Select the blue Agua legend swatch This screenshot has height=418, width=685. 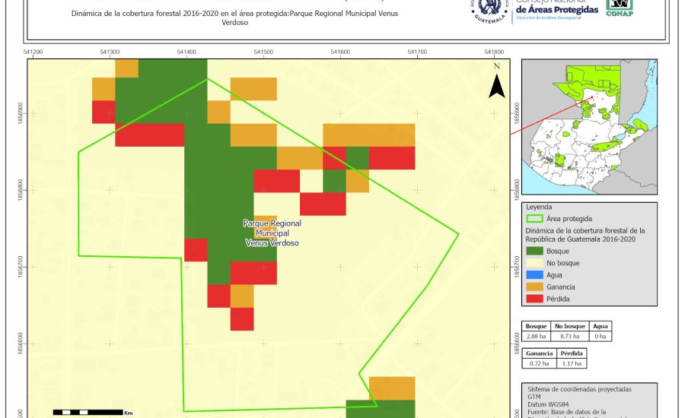[534, 275]
